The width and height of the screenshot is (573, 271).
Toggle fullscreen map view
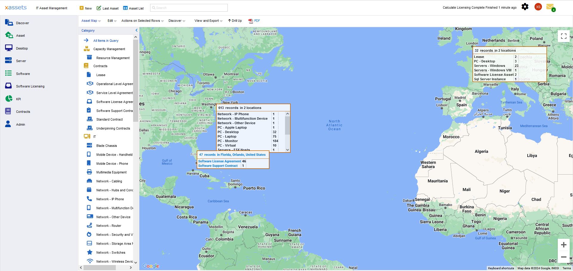pos(563,36)
